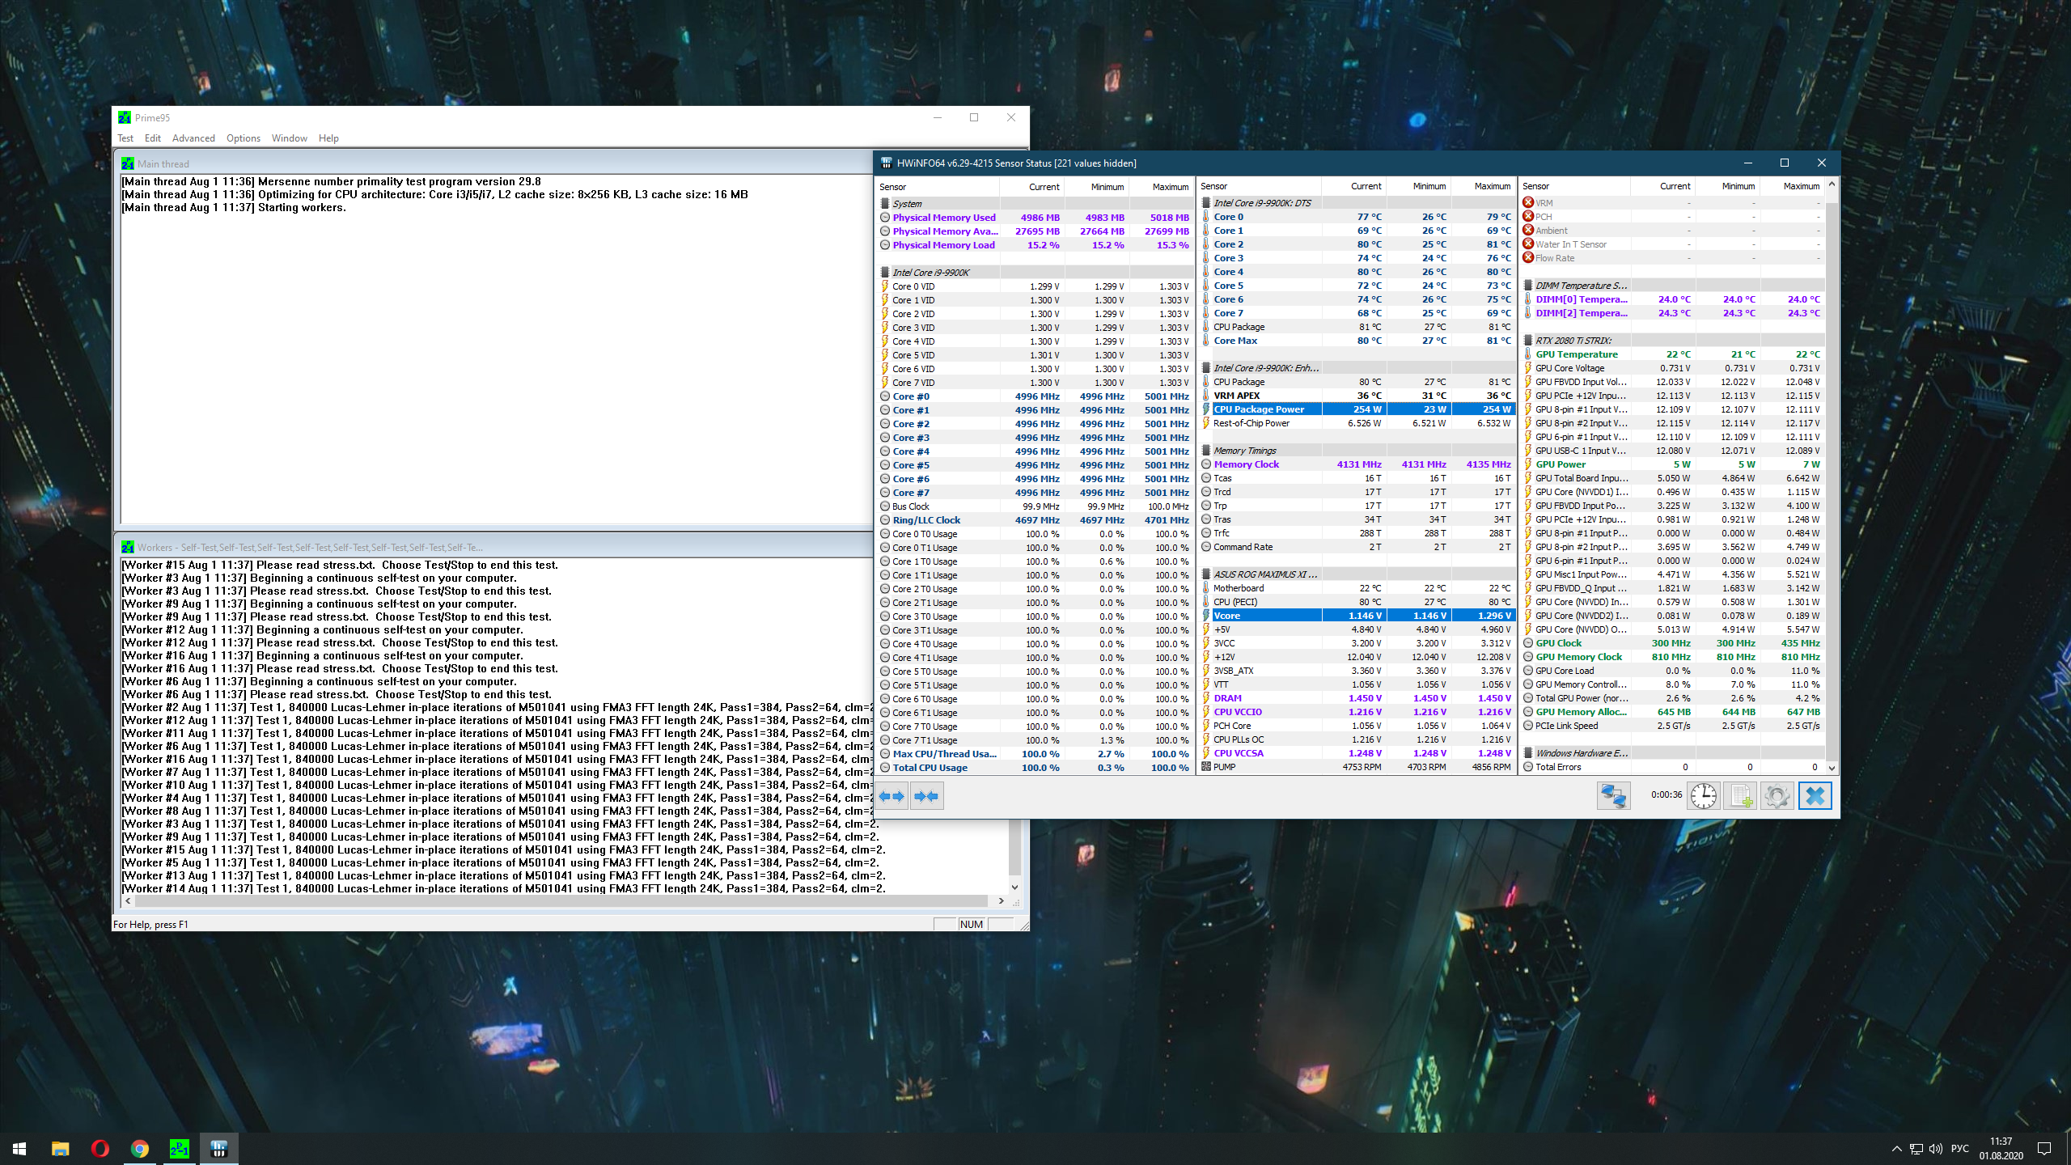Click the clock reset timer icon
The image size is (2071, 1165).
click(1704, 796)
